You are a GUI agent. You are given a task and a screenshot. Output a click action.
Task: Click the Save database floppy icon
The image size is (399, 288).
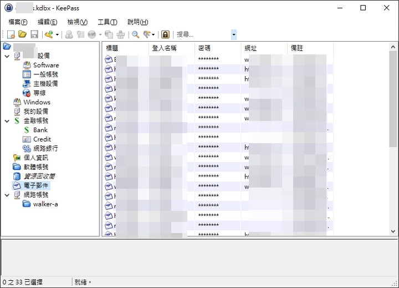(x=34, y=34)
